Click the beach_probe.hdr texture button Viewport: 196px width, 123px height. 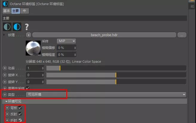click(x=104, y=35)
